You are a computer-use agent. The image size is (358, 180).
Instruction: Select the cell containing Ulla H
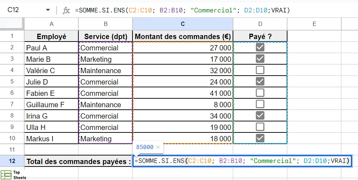point(51,127)
